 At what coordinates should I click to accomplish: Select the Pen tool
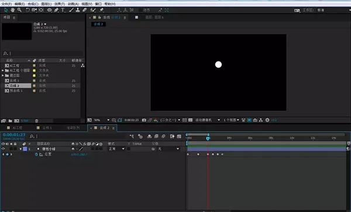pos(56,10)
